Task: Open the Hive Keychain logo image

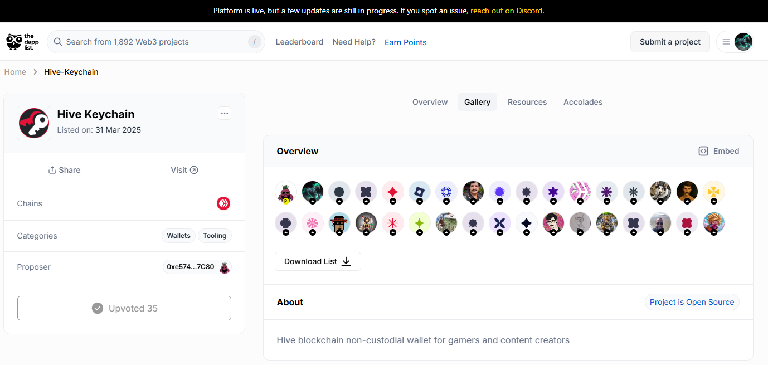Action: (34, 123)
